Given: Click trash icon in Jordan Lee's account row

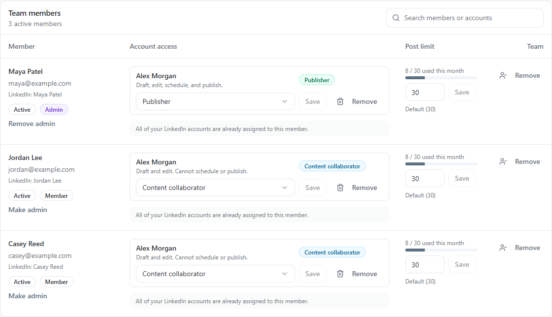Looking at the screenshot, I should pyautogui.click(x=340, y=188).
